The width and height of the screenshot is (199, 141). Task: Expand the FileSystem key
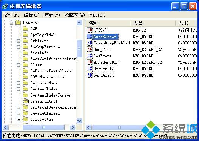tap(19, 120)
